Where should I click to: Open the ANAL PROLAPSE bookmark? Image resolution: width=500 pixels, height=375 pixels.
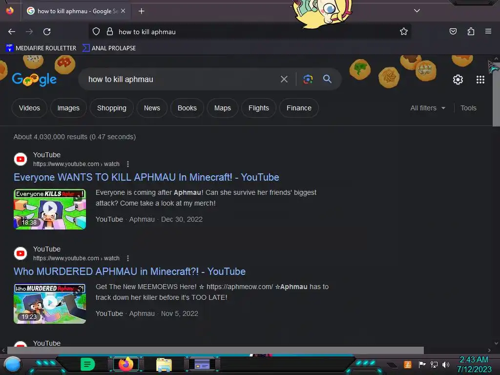point(109,48)
